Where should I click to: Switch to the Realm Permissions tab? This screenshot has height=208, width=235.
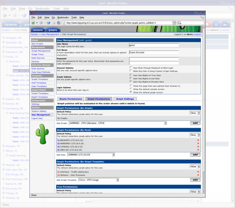[x=71, y=99]
